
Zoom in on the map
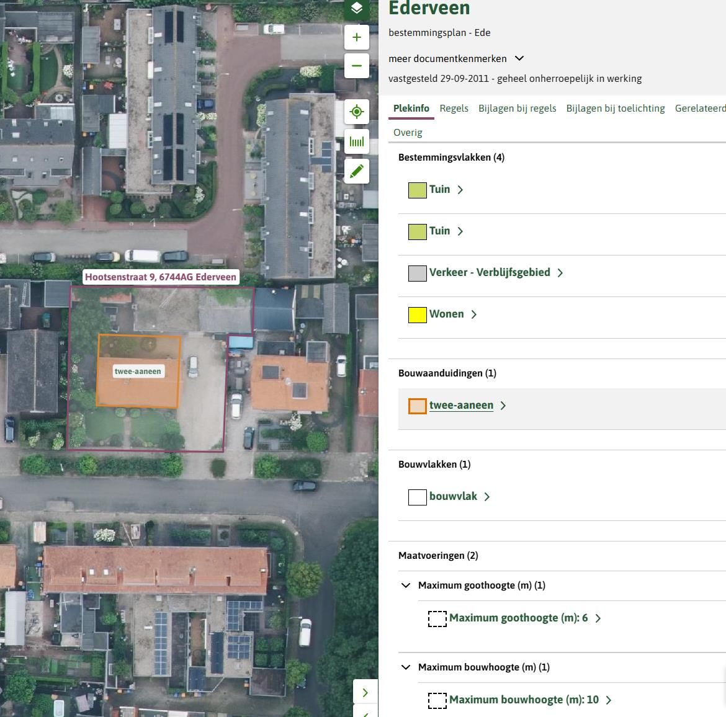pyautogui.click(x=357, y=37)
